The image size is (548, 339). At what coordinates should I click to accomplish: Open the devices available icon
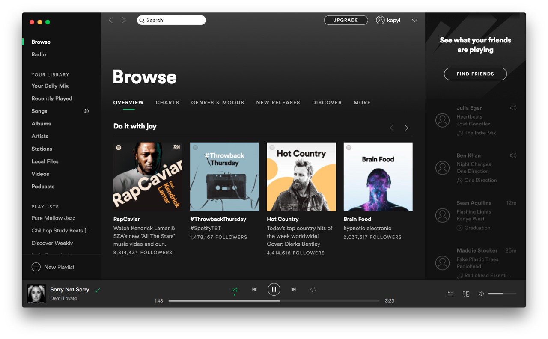(x=466, y=294)
